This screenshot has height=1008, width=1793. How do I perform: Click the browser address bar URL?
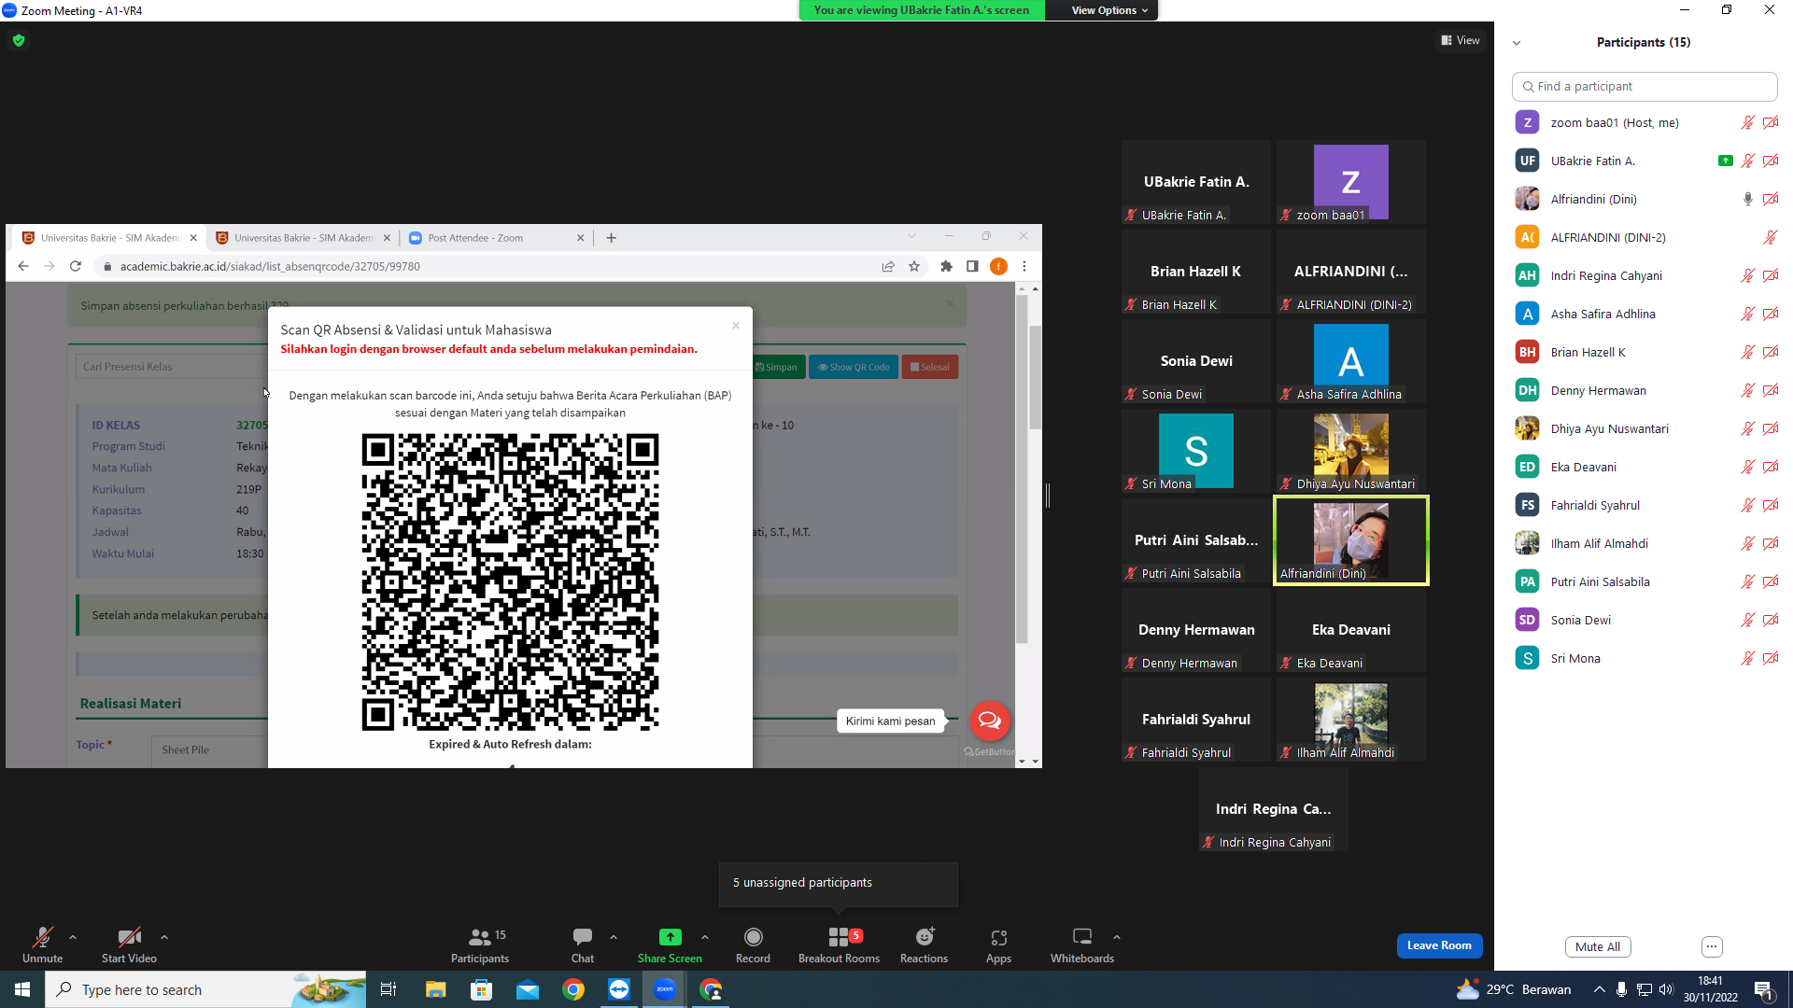[270, 266]
